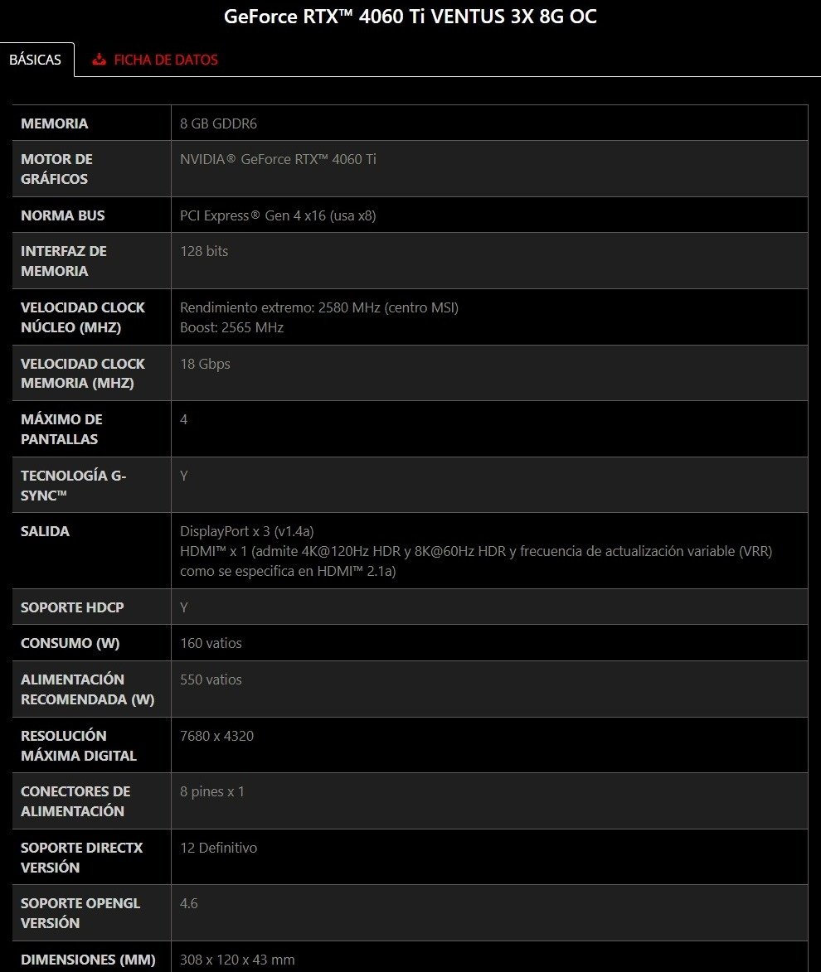Screen dimensions: 821x972
Task: Click the 160 vatios consumption value
Action: coord(211,643)
